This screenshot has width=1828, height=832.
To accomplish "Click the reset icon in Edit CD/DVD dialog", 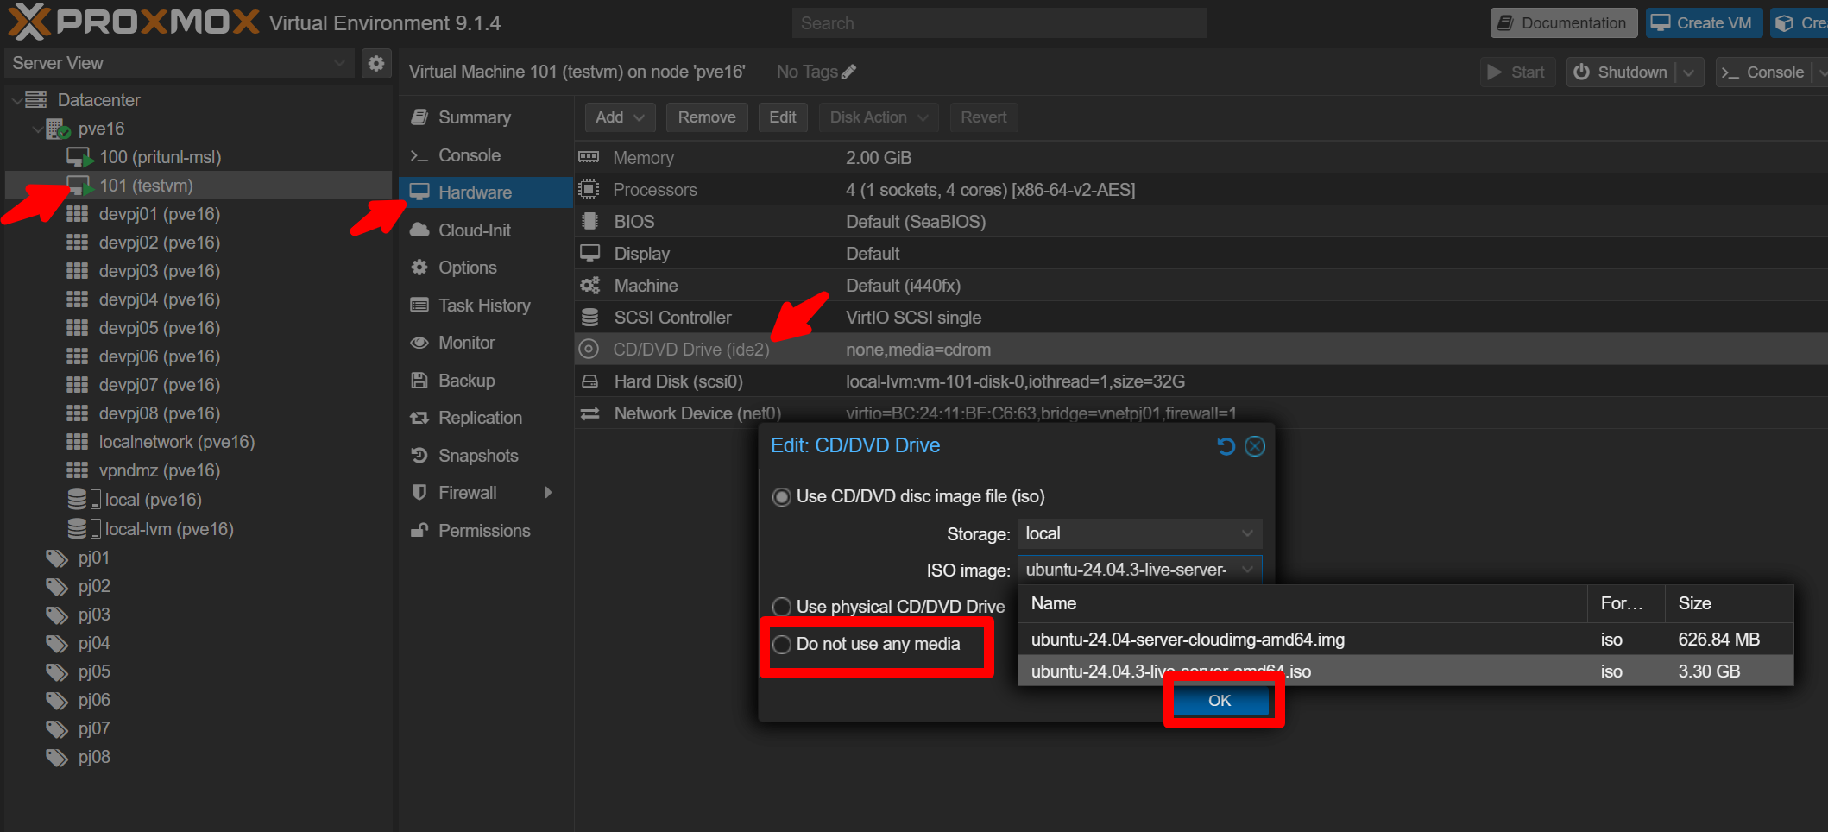I will click(1226, 446).
